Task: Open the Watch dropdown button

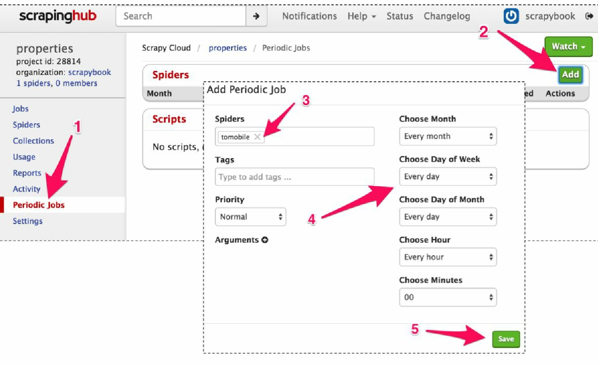Action: point(568,47)
